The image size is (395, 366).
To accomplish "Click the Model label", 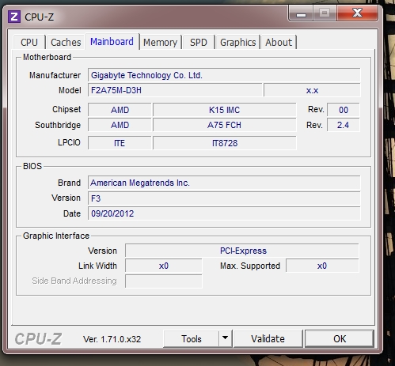I will [70, 90].
